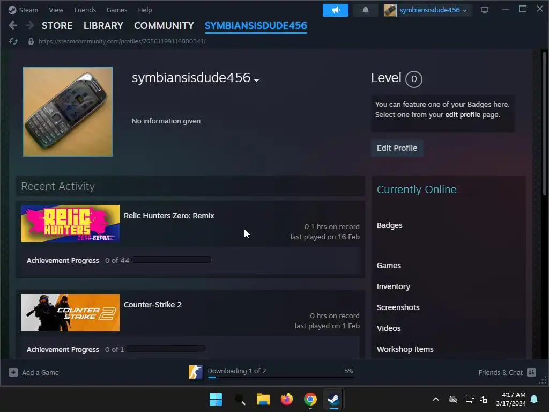Enter Big Picture mode monitor icon
Image resolution: width=549 pixels, height=412 pixels.
(485, 10)
